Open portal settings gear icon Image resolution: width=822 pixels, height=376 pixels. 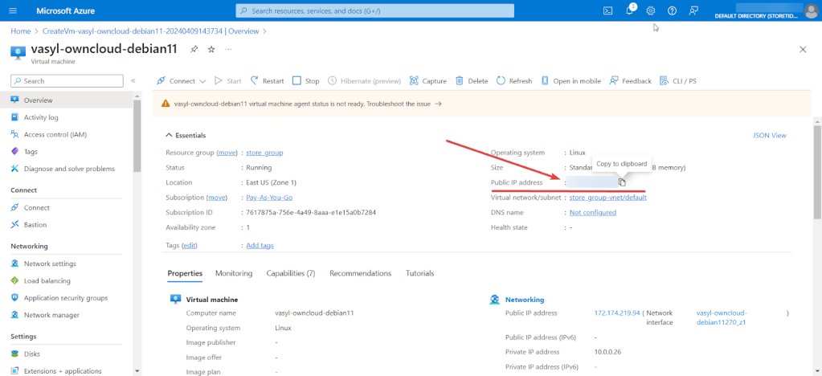pyautogui.click(x=651, y=10)
